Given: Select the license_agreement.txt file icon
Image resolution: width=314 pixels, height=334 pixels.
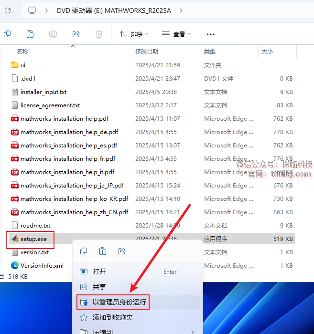Looking at the screenshot, I should pos(15,105).
